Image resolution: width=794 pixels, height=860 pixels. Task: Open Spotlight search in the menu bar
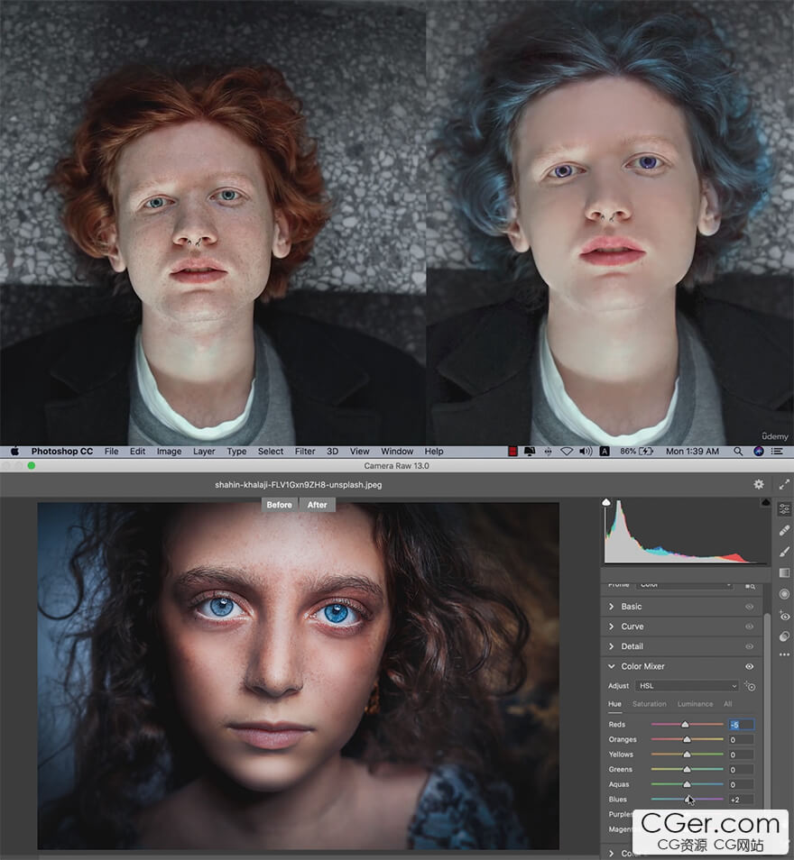(738, 452)
